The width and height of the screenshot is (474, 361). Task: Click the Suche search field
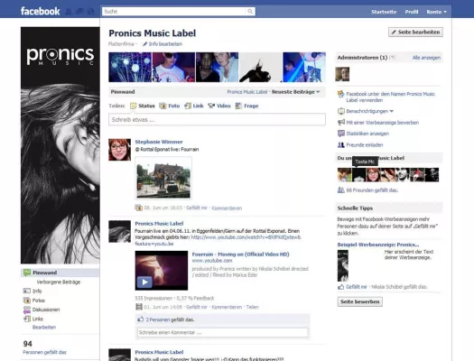(x=174, y=11)
